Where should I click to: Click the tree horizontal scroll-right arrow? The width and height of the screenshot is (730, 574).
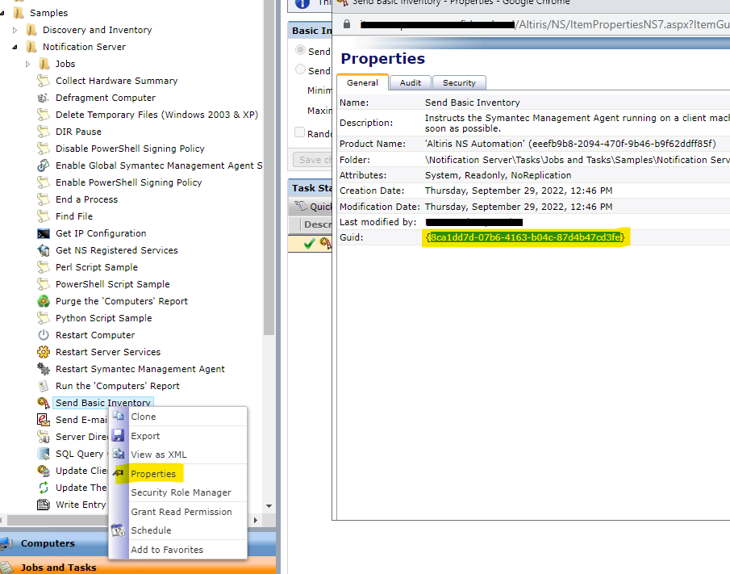click(x=255, y=520)
